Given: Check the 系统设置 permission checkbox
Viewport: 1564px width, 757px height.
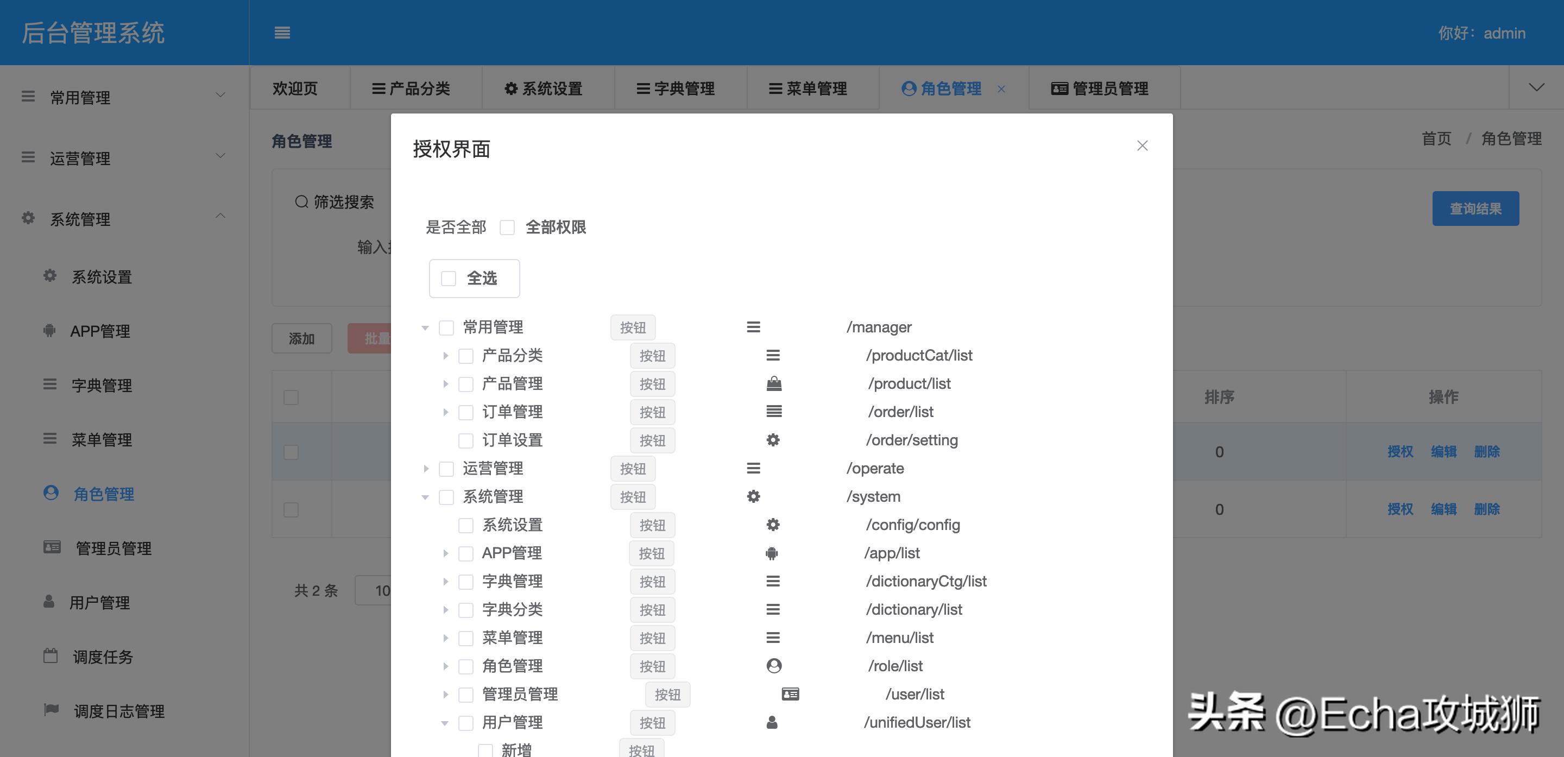Looking at the screenshot, I should [x=465, y=525].
